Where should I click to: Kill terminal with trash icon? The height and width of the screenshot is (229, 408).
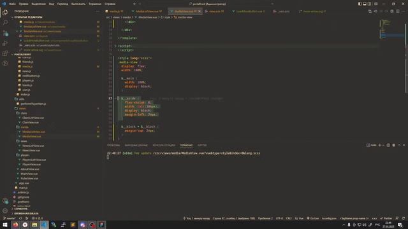pos(393,145)
